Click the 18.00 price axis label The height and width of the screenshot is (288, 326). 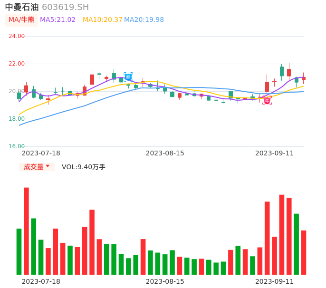tap(17, 119)
